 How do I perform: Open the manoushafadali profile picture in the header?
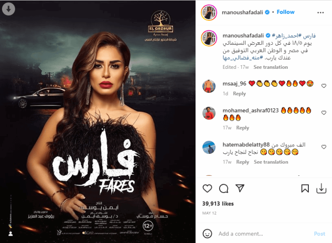[209, 13]
